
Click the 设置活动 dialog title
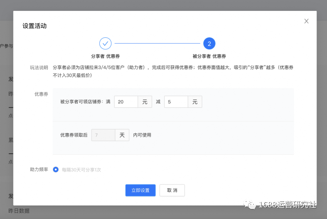click(34, 26)
